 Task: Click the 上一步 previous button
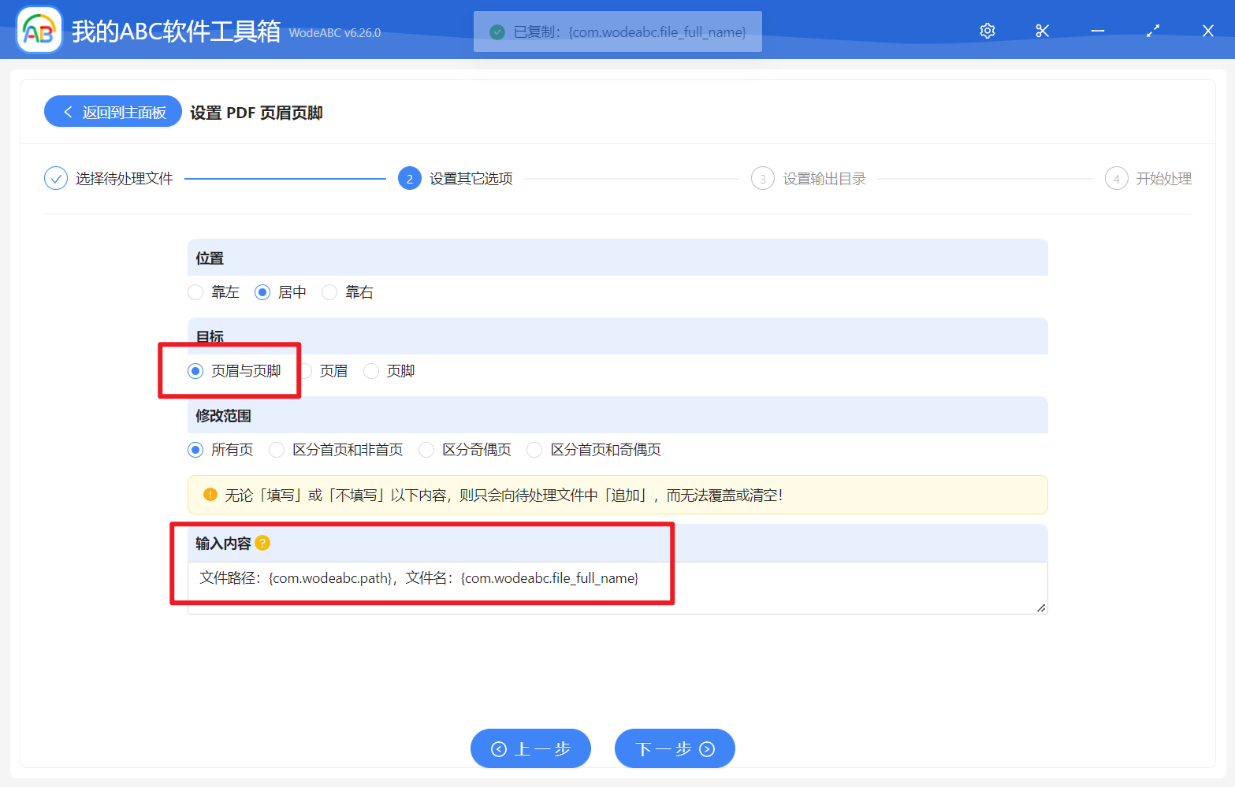pyautogui.click(x=530, y=748)
